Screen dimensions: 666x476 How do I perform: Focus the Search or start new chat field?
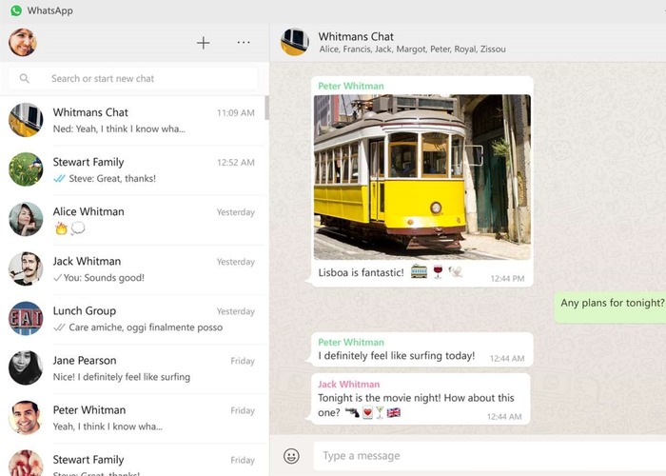[133, 79]
